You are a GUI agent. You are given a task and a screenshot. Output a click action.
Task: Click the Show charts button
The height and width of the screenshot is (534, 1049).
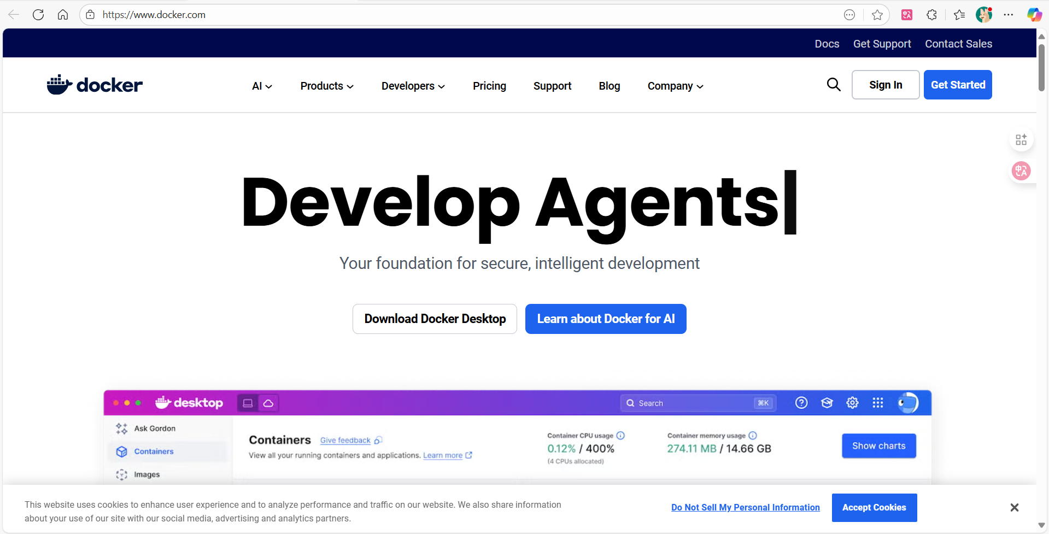879,446
